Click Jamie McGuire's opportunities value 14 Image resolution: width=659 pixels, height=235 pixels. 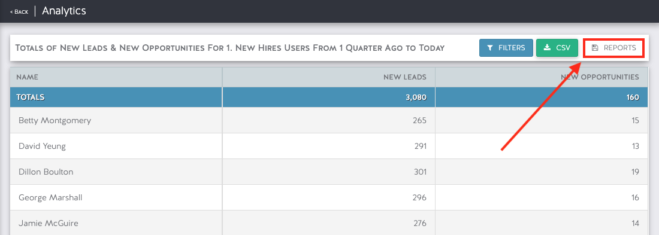click(x=635, y=223)
